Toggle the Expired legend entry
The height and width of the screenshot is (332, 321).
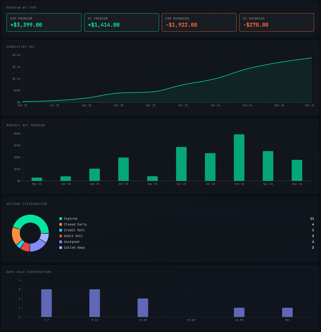pyautogui.click(x=70, y=218)
